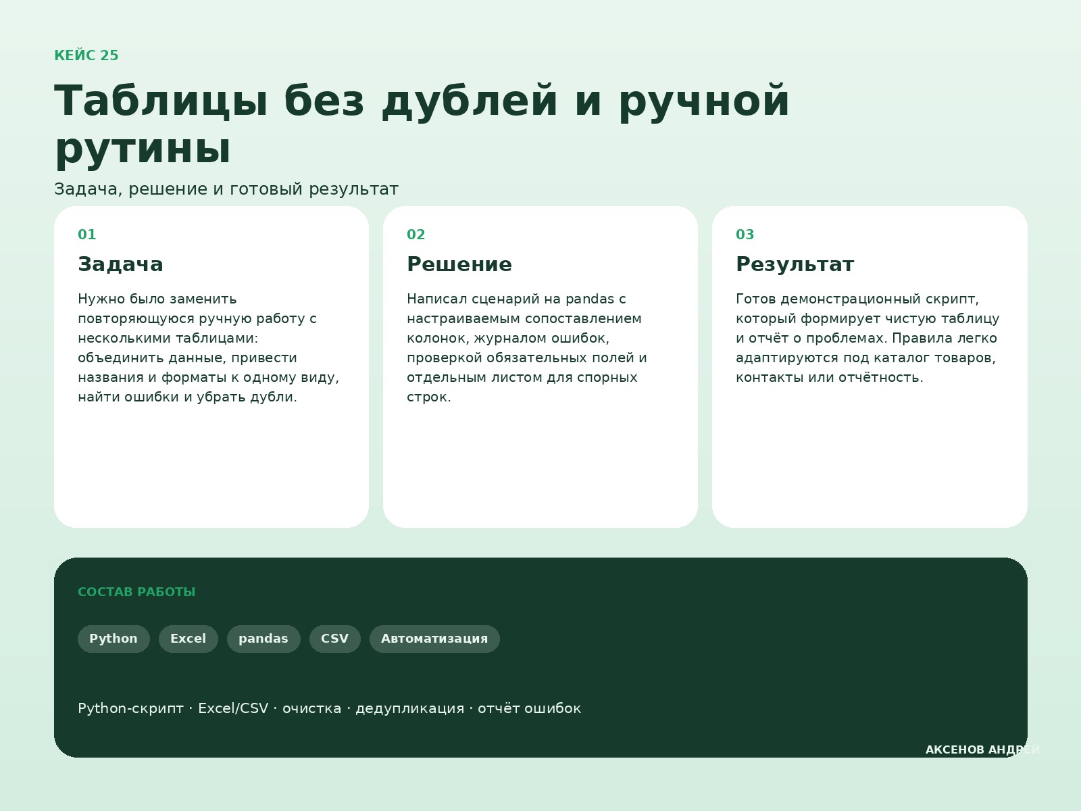The image size is (1081, 811).
Task: Select the pandas tag pill
Action: coord(263,639)
